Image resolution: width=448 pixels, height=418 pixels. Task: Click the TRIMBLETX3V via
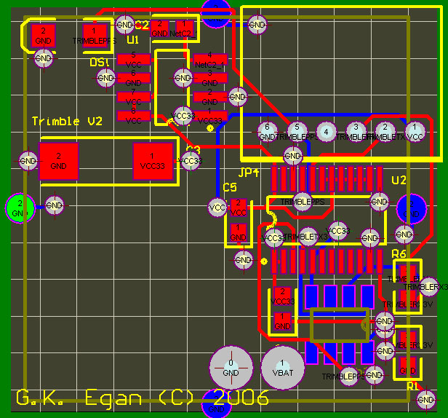coord(308,237)
